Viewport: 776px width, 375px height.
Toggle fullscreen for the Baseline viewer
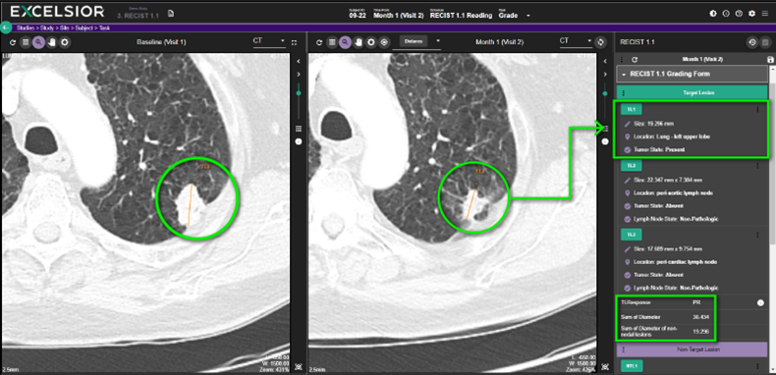coord(294,42)
